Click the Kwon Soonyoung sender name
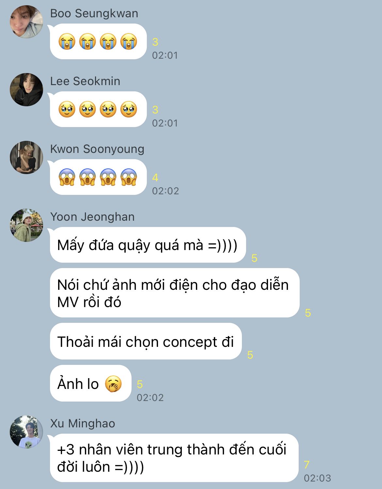 pos(97,149)
